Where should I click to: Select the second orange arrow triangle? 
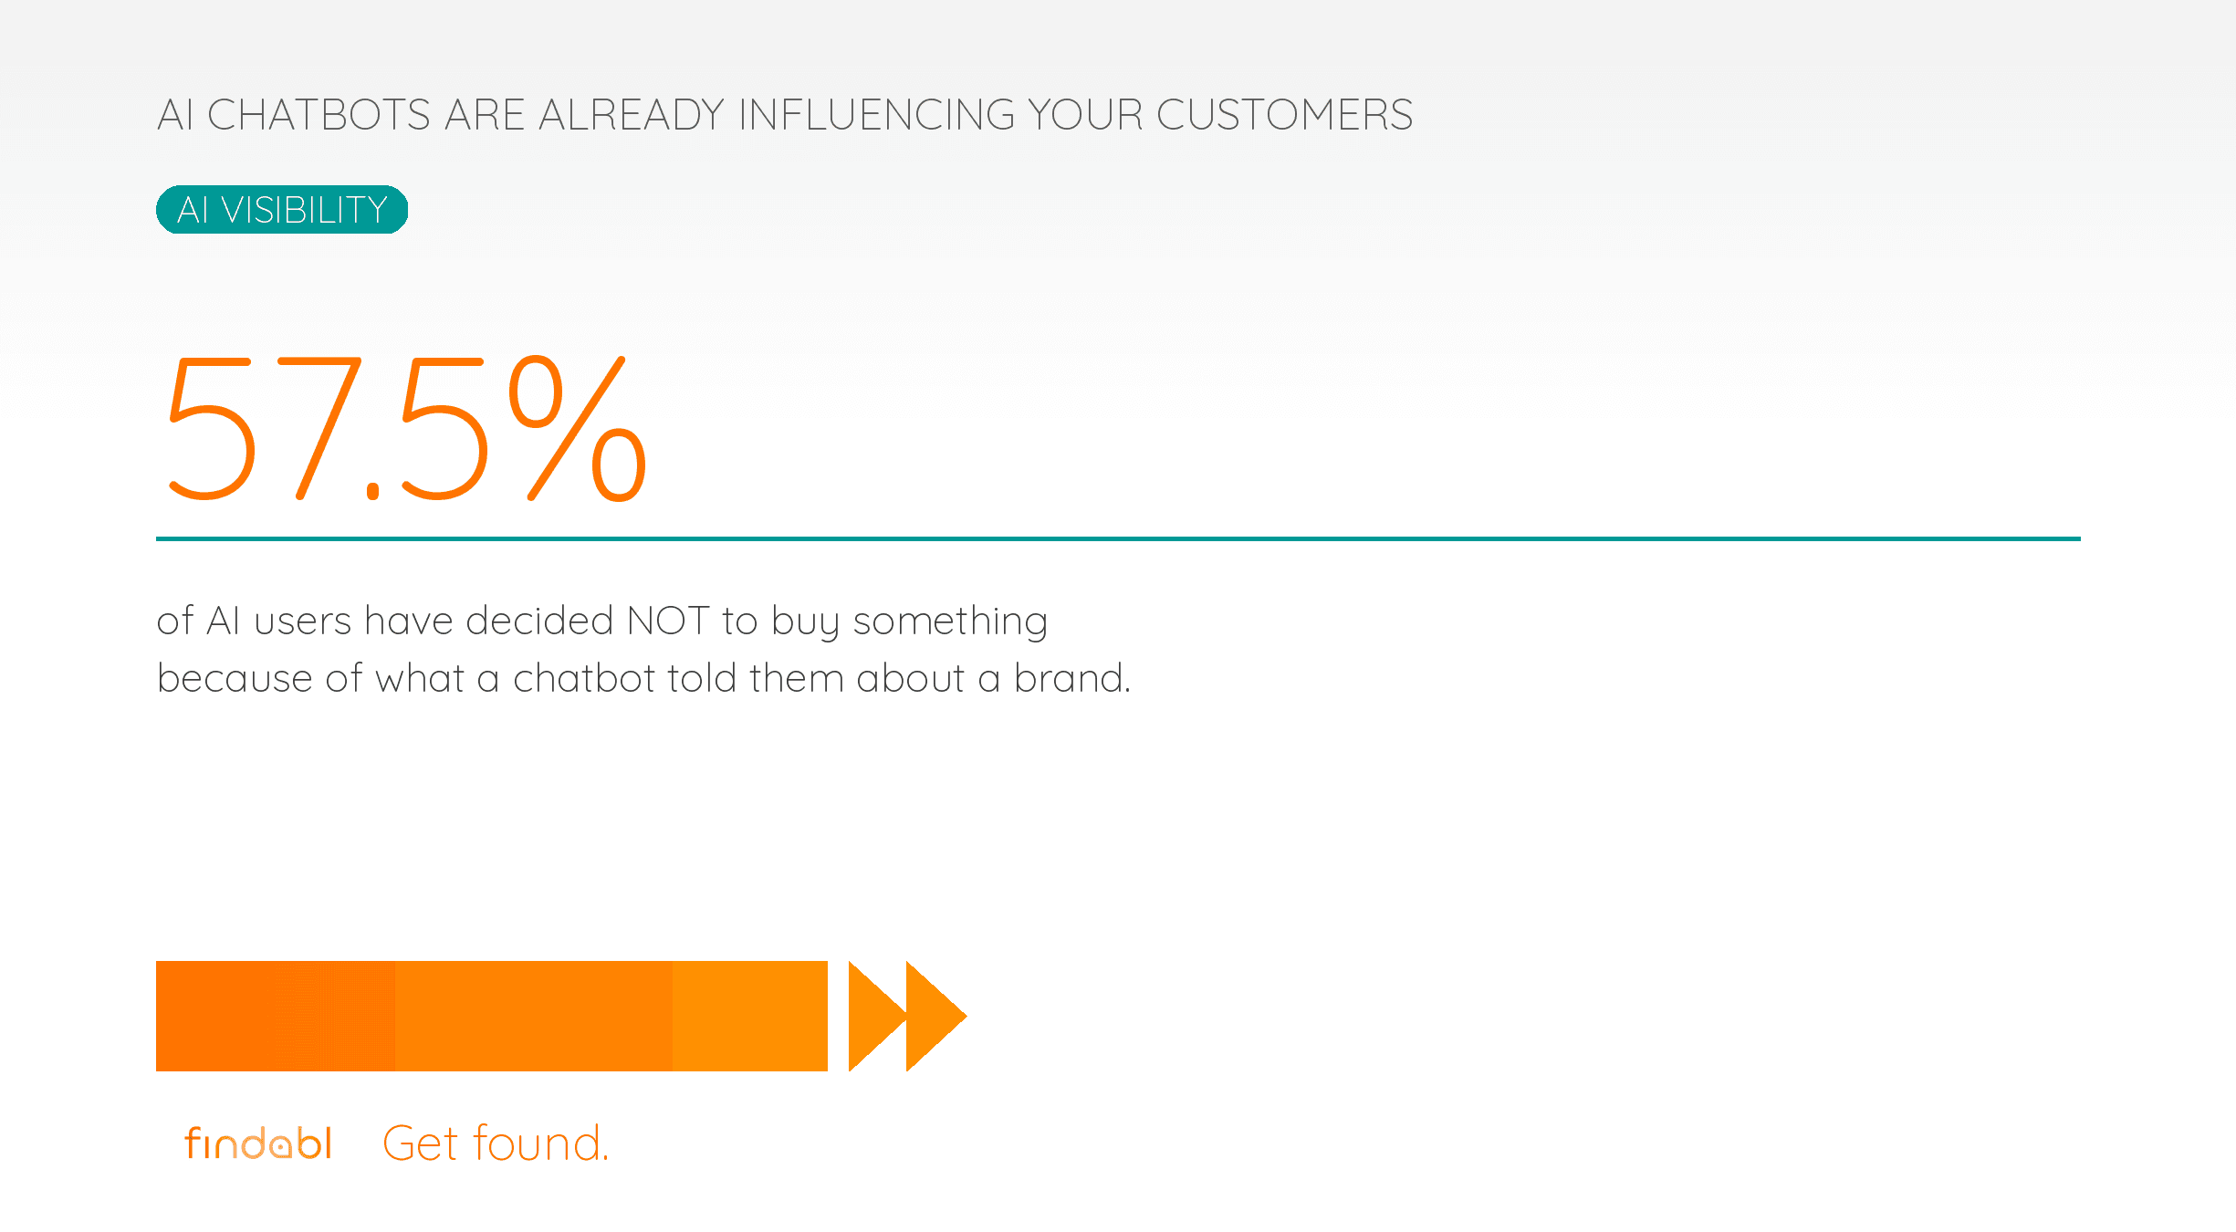click(x=936, y=1016)
